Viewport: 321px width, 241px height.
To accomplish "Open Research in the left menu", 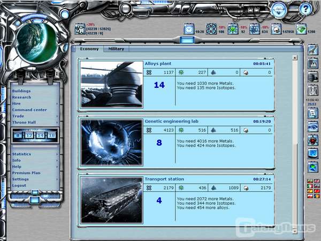I will click(21, 97).
